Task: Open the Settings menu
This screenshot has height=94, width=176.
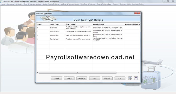Action: [x=123, y=4]
